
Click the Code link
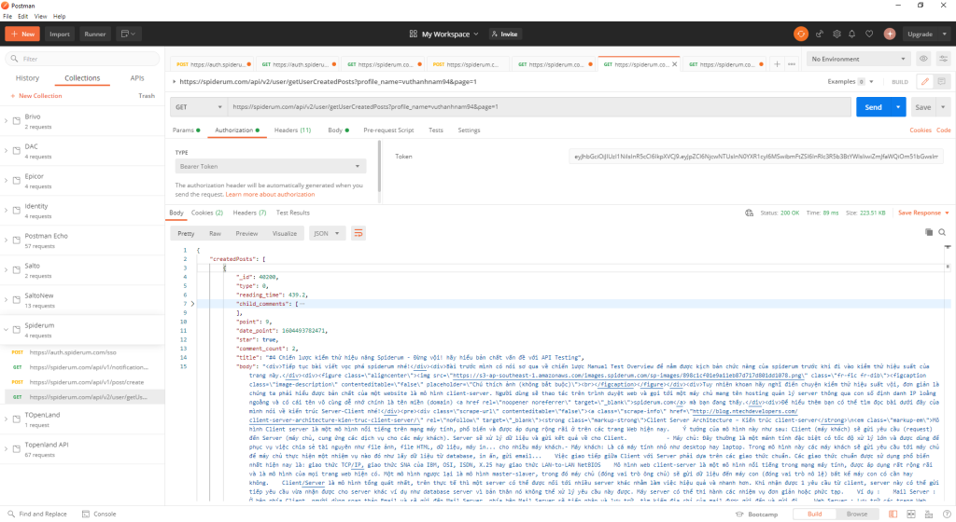943,130
